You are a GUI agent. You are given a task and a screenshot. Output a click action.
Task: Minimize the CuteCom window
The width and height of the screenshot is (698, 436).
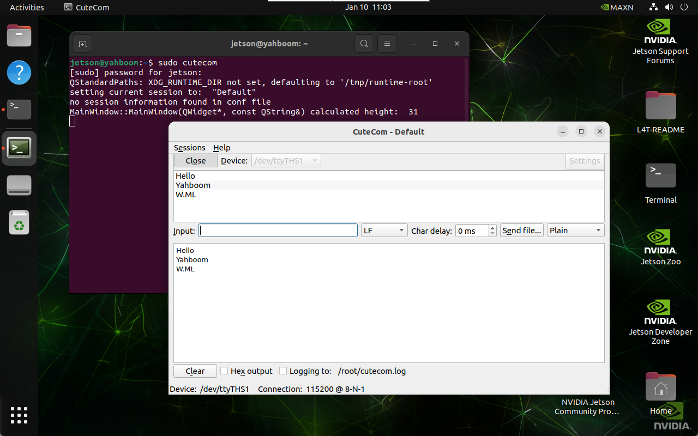[x=563, y=131]
